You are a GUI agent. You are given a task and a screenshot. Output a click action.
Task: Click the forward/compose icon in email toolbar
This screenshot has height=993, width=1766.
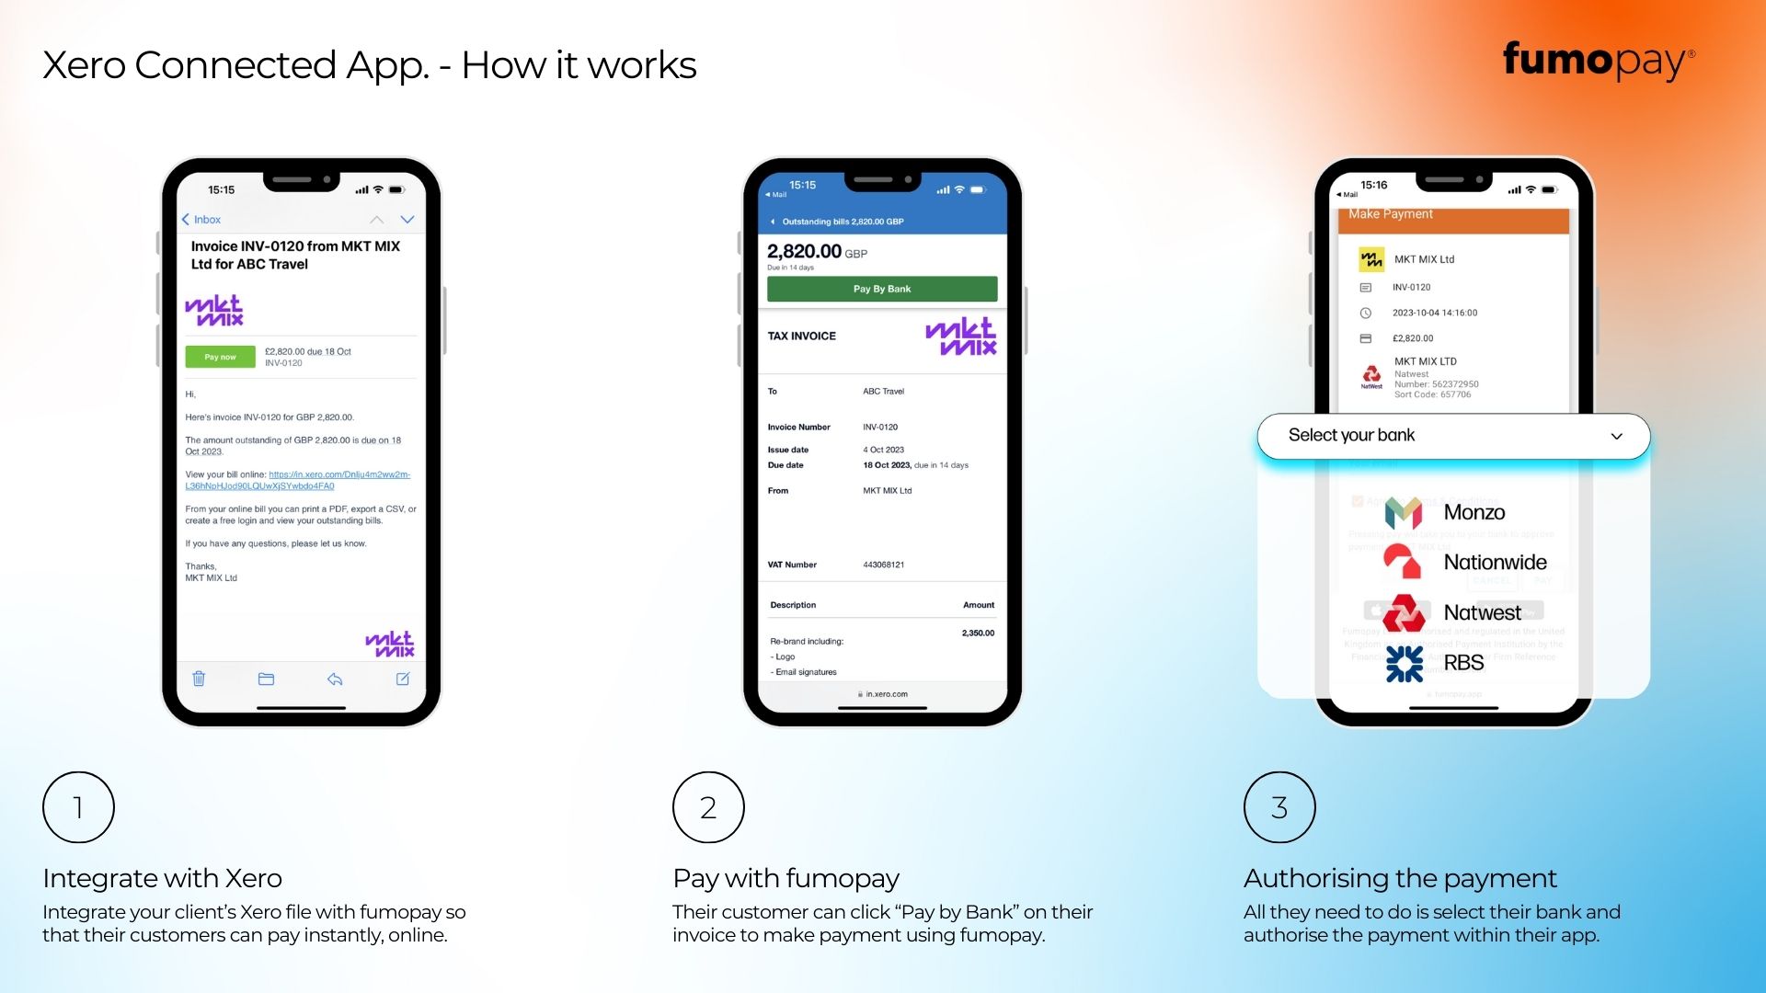pos(400,678)
